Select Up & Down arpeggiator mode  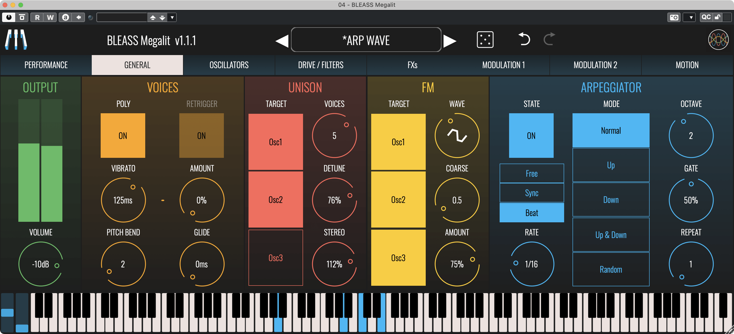coord(611,235)
